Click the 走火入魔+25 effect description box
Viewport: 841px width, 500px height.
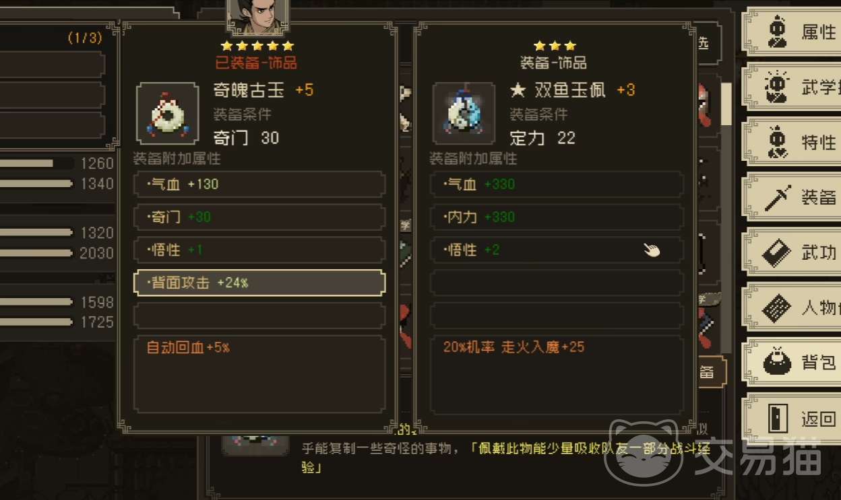[x=557, y=374]
